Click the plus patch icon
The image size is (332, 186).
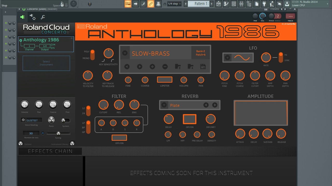(x=152, y=67)
